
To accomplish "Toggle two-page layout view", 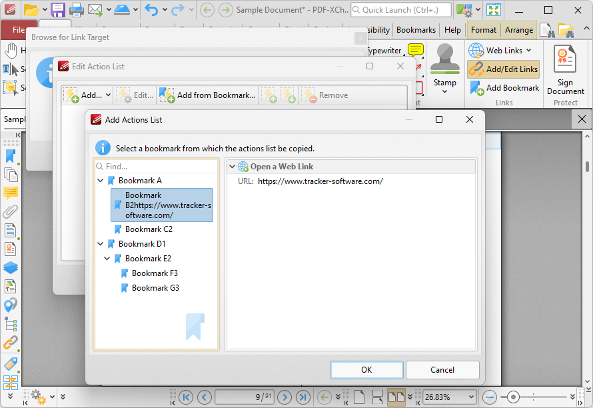I will point(396,397).
